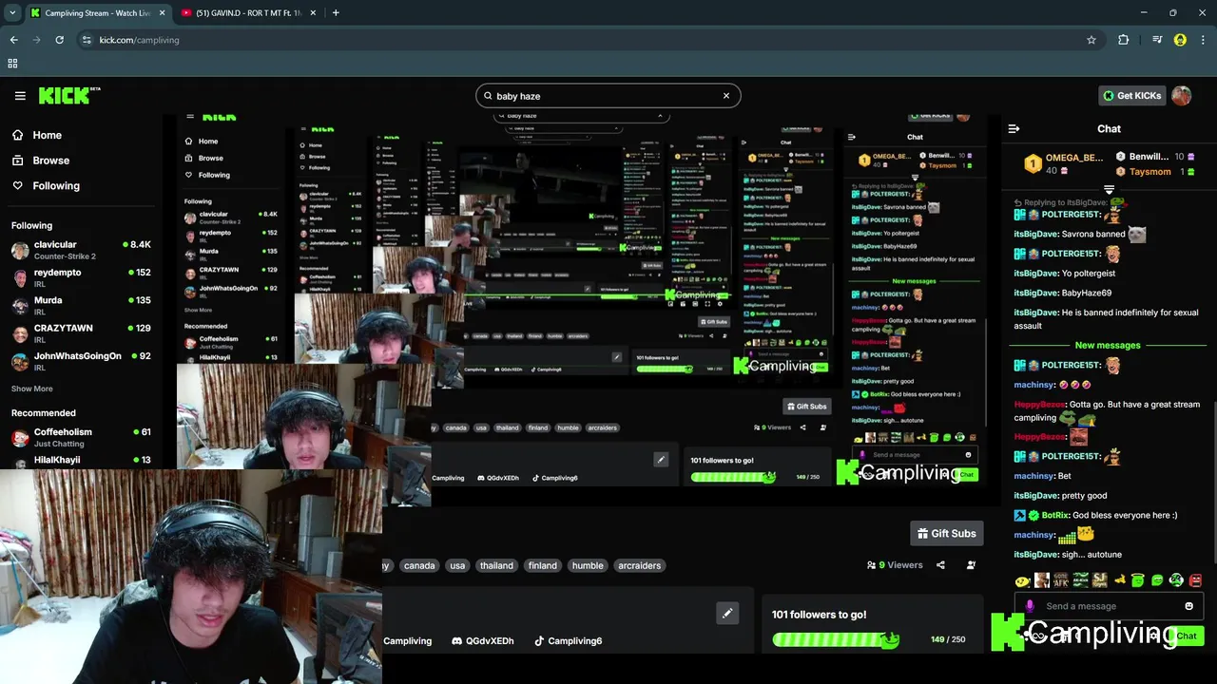This screenshot has width=1217, height=684.
Task: Bookmark page with star icon
Action: [1091, 40]
